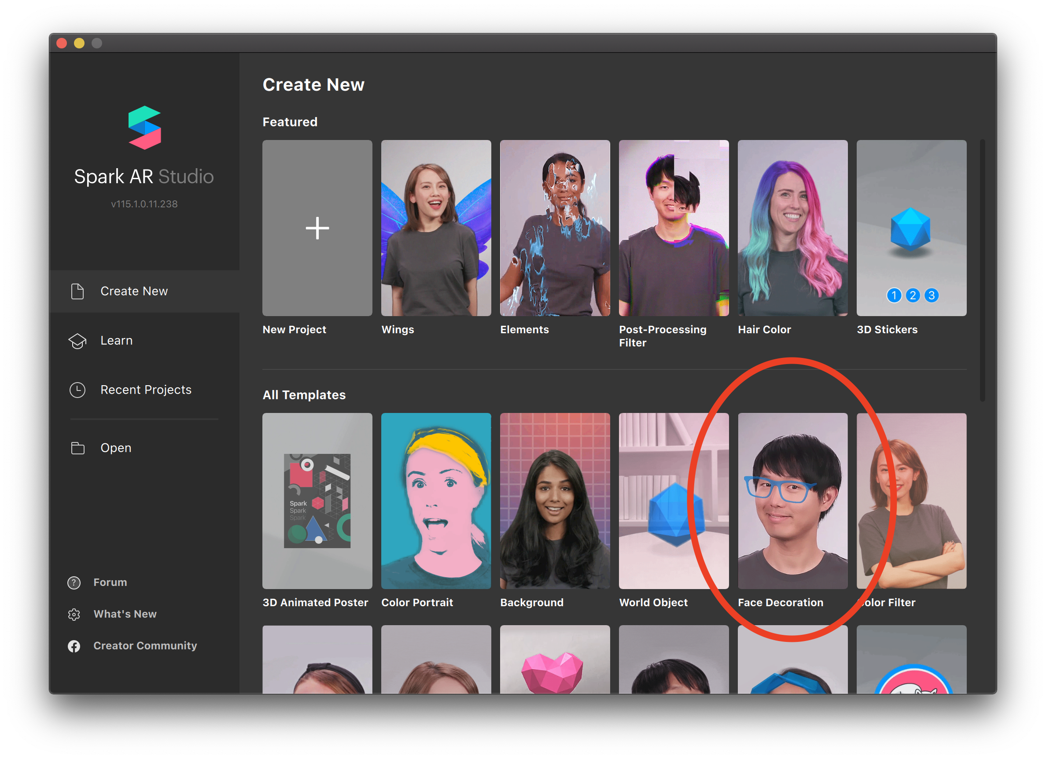Open the Color Portrait template

point(436,501)
